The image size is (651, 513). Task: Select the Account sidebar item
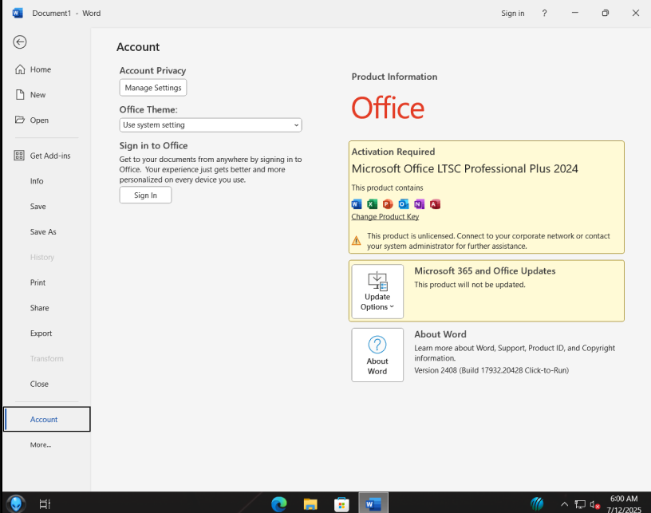tap(47, 419)
